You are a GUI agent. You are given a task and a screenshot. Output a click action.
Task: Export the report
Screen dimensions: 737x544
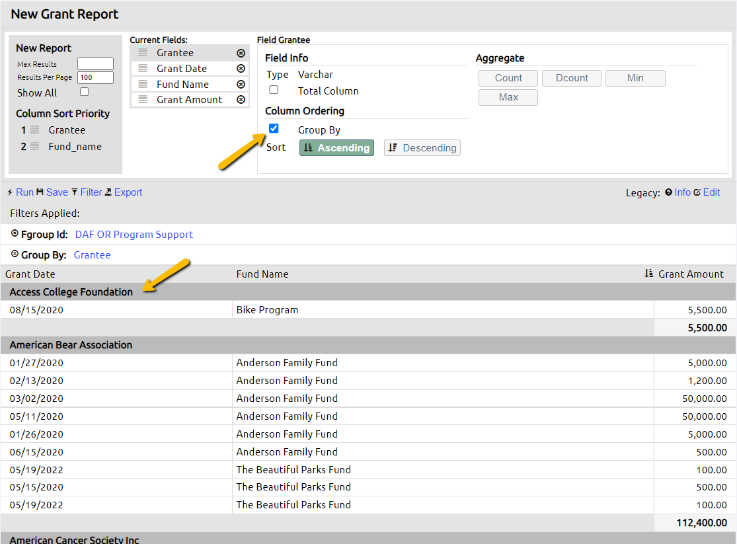[x=128, y=192]
